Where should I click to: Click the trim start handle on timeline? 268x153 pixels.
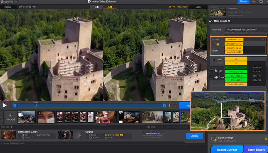click(15, 106)
